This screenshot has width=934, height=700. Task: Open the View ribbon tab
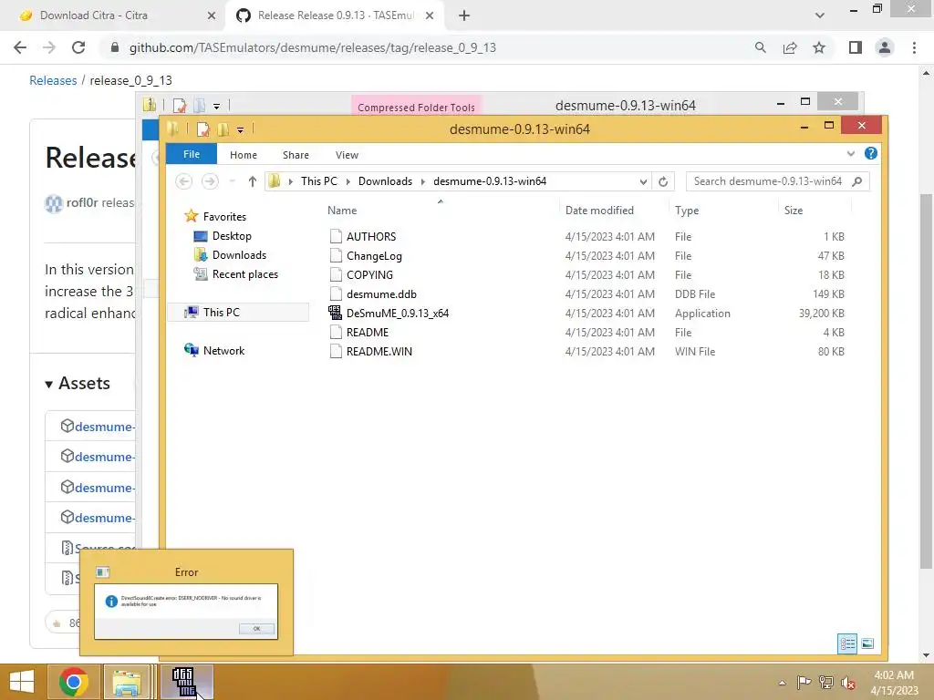pos(347,155)
